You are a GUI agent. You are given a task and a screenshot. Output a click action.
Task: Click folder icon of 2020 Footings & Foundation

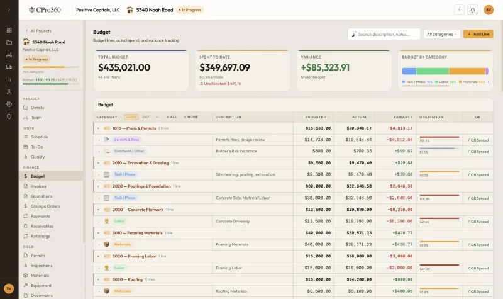point(107,186)
